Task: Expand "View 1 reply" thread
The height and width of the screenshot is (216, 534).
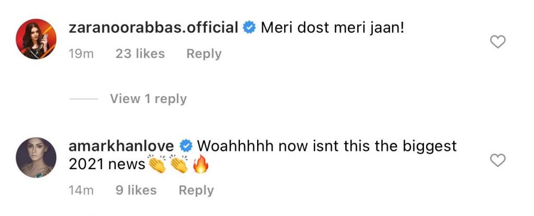Action: point(148,98)
